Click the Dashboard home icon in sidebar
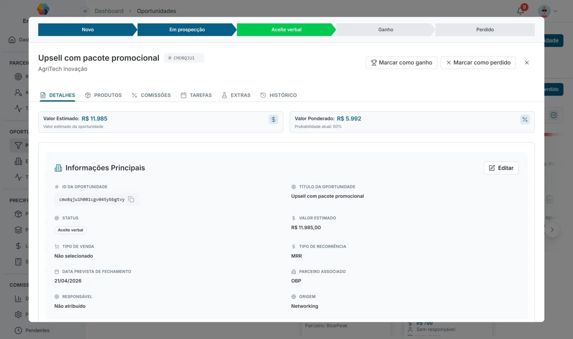Viewport: 573px width, 339px height. [12, 40]
